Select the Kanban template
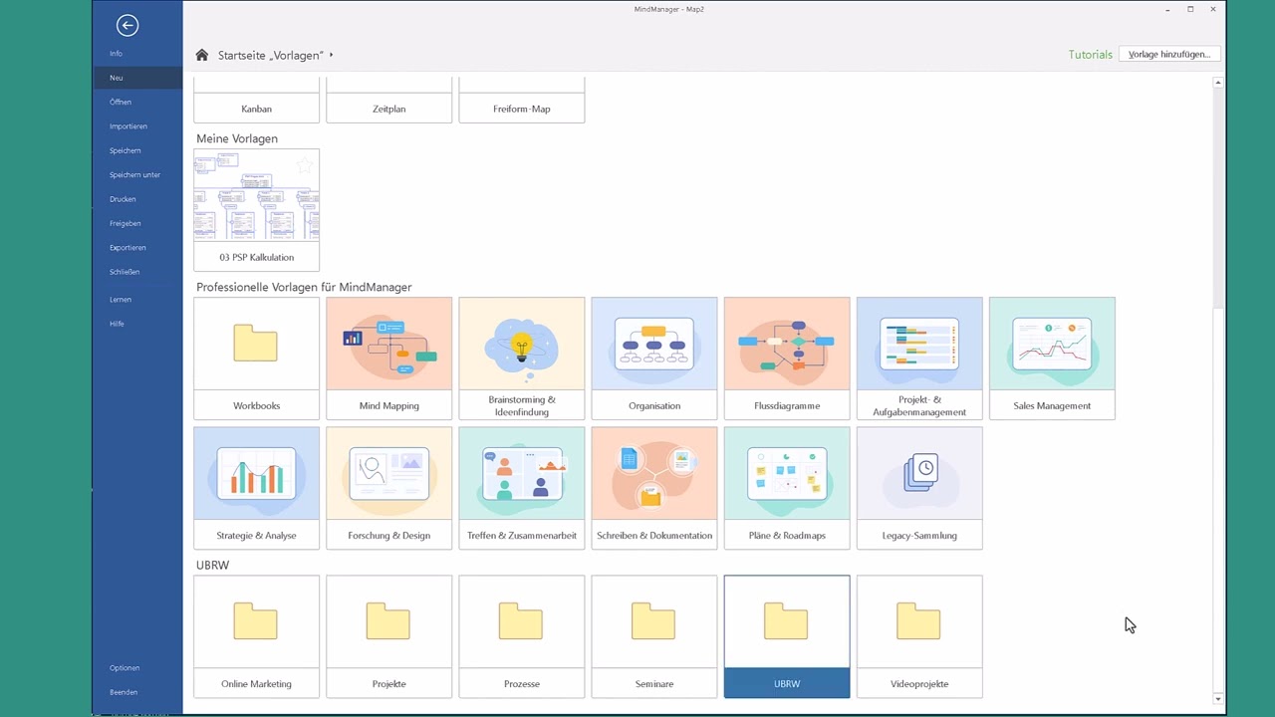 (x=256, y=101)
